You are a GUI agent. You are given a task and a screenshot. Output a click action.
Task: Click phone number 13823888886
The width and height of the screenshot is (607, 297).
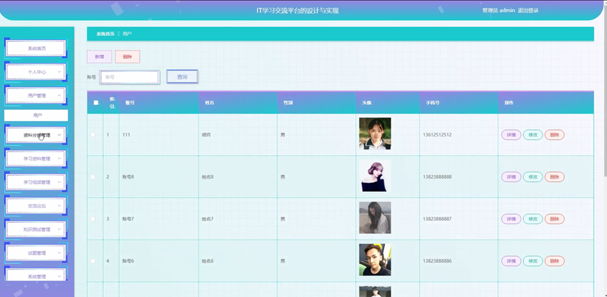tap(437, 261)
